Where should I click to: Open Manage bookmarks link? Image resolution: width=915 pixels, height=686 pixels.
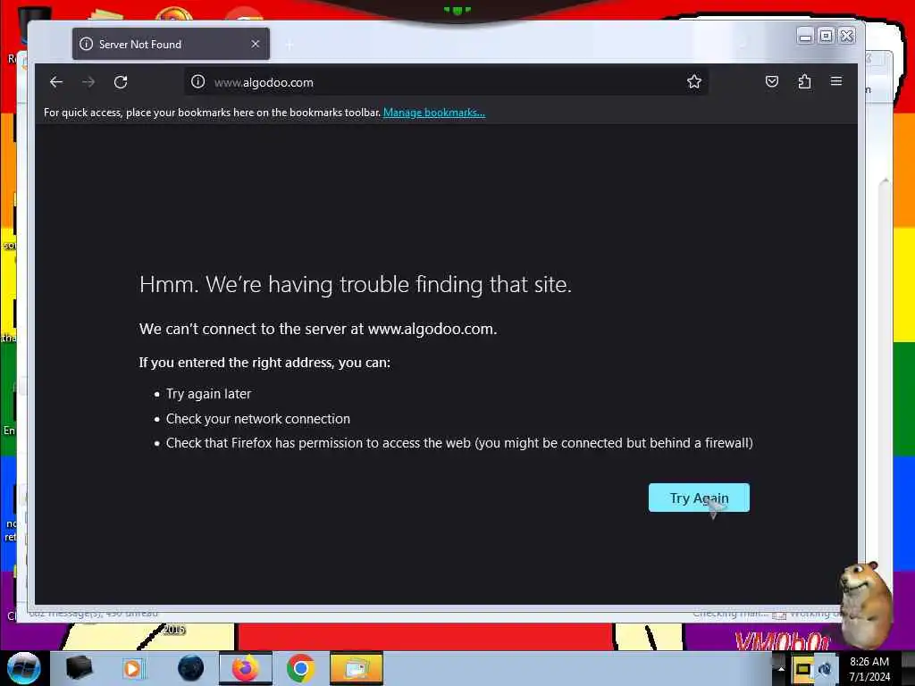[433, 113]
